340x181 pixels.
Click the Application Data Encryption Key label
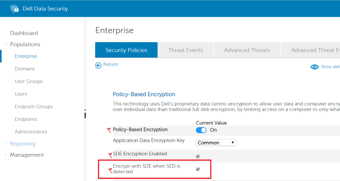149,140
